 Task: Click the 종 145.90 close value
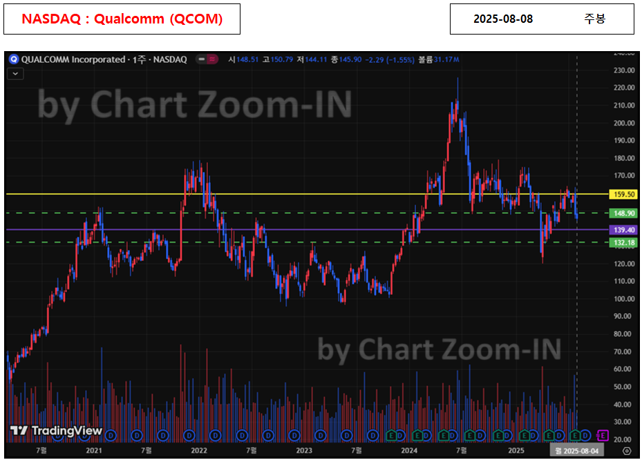346,60
